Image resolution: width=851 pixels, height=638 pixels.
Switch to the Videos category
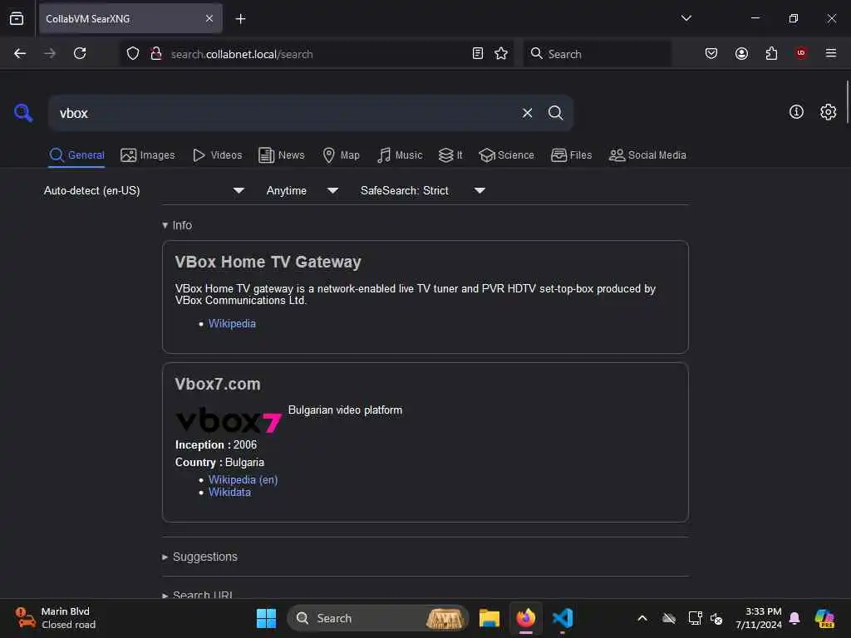[217, 155]
